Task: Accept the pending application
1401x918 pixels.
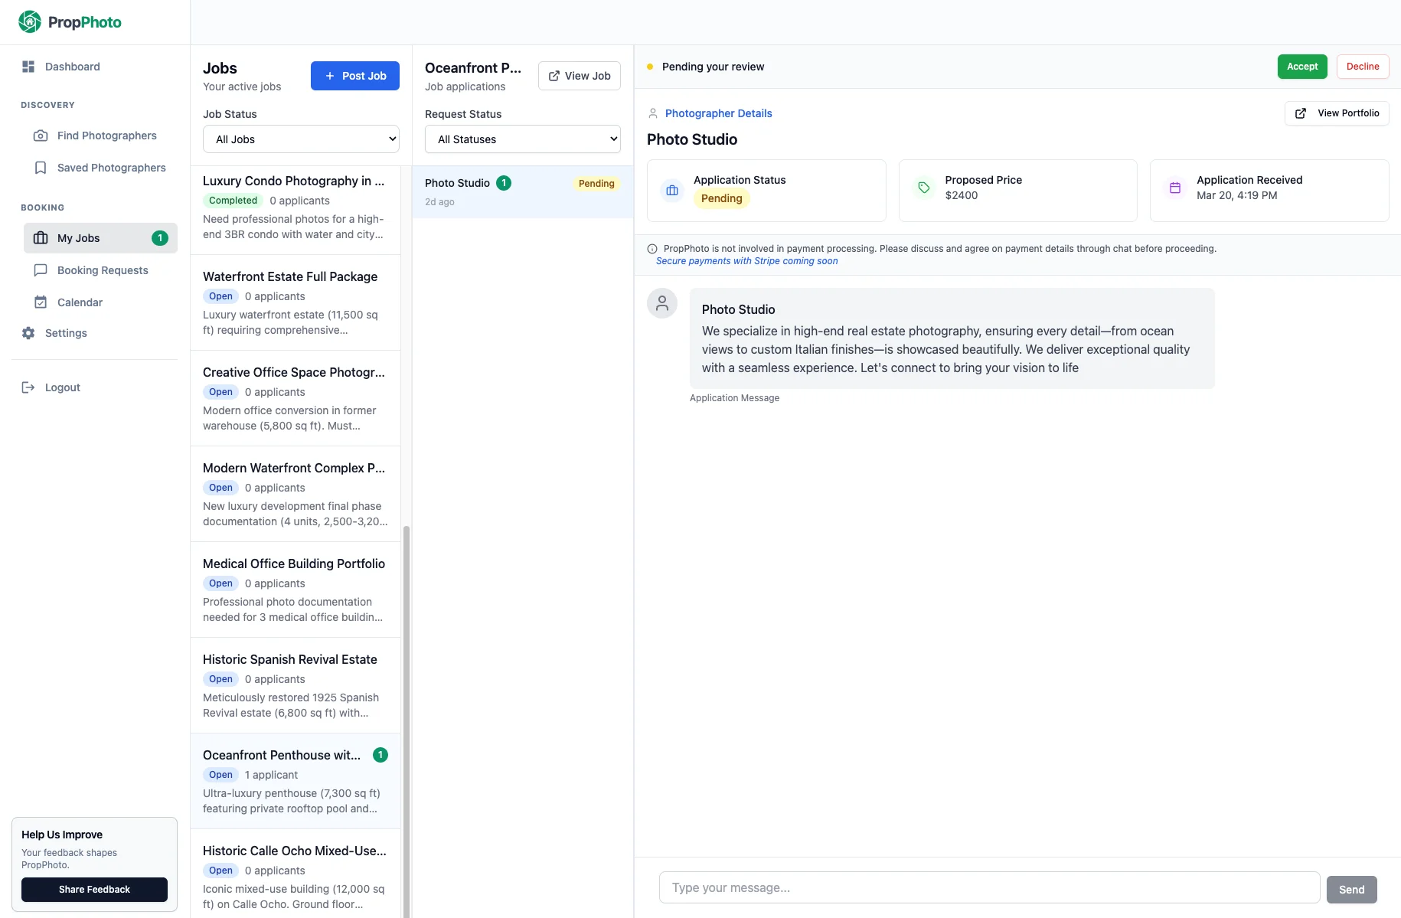Action: (1301, 67)
